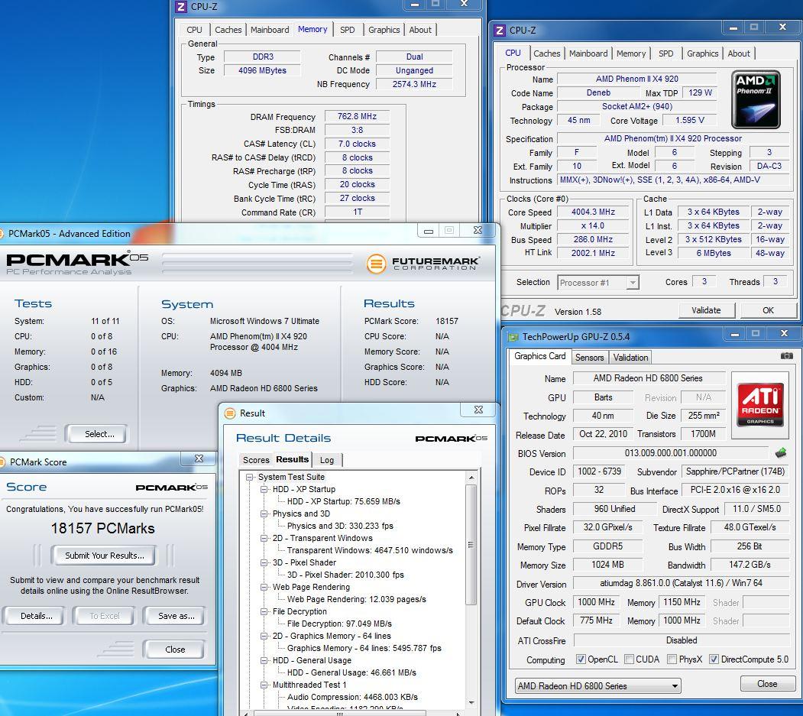The height and width of the screenshot is (716, 803).
Task: Click the AMD Phenom II logo in CPU-Z
Action: point(756,99)
